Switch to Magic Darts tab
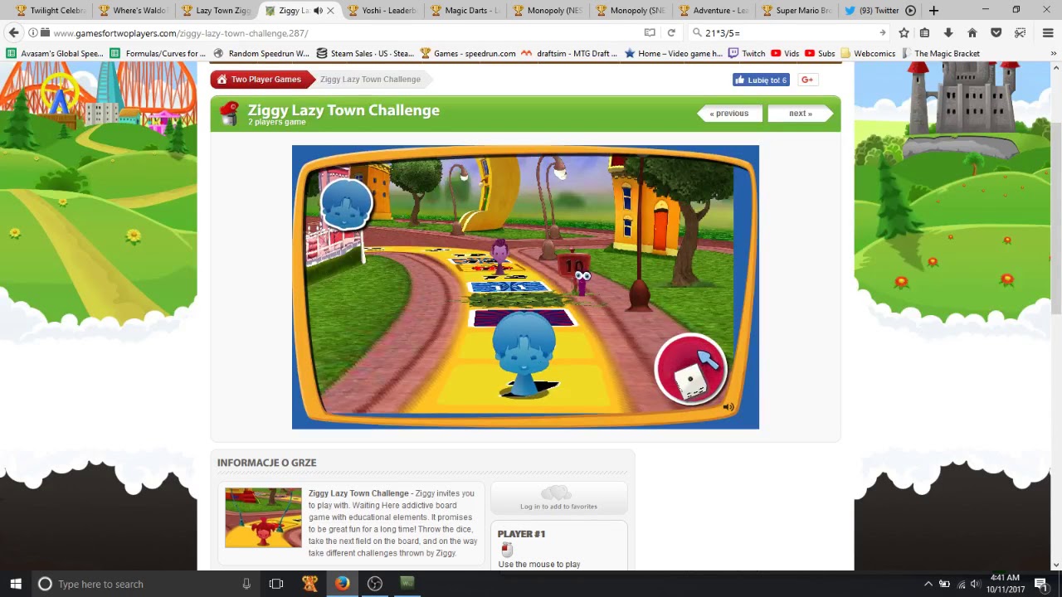The image size is (1062, 597). tap(465, 11)
